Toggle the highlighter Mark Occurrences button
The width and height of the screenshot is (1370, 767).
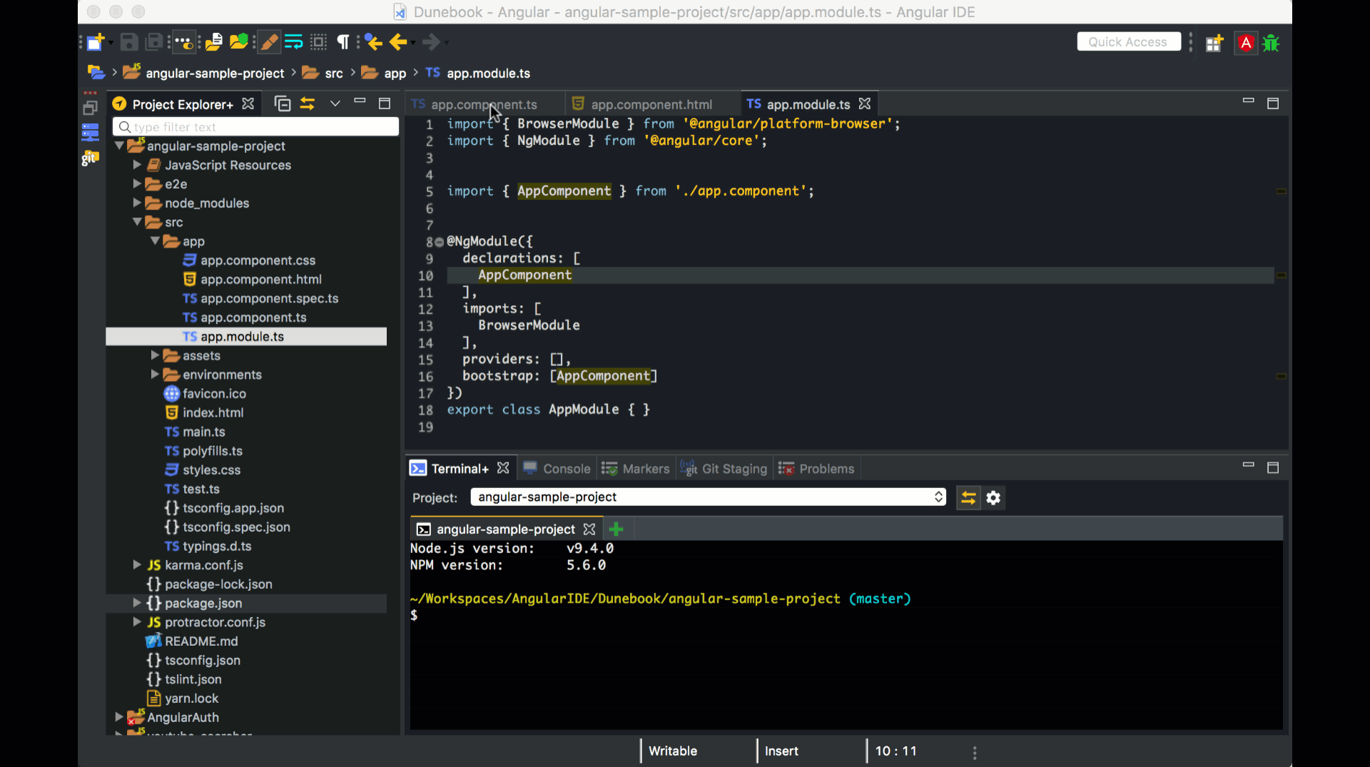click(x=269, y=43)
